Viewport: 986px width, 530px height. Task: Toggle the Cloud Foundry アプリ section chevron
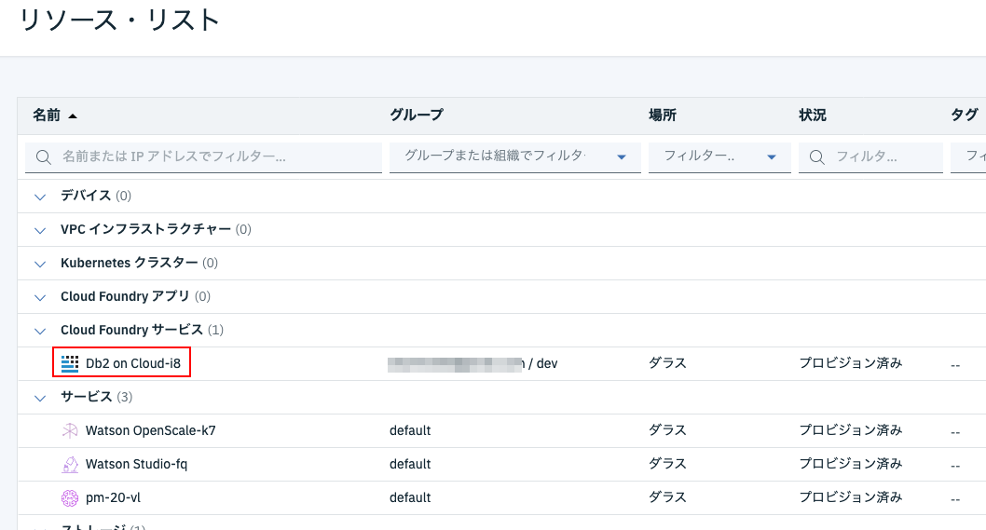click(40, 297)
